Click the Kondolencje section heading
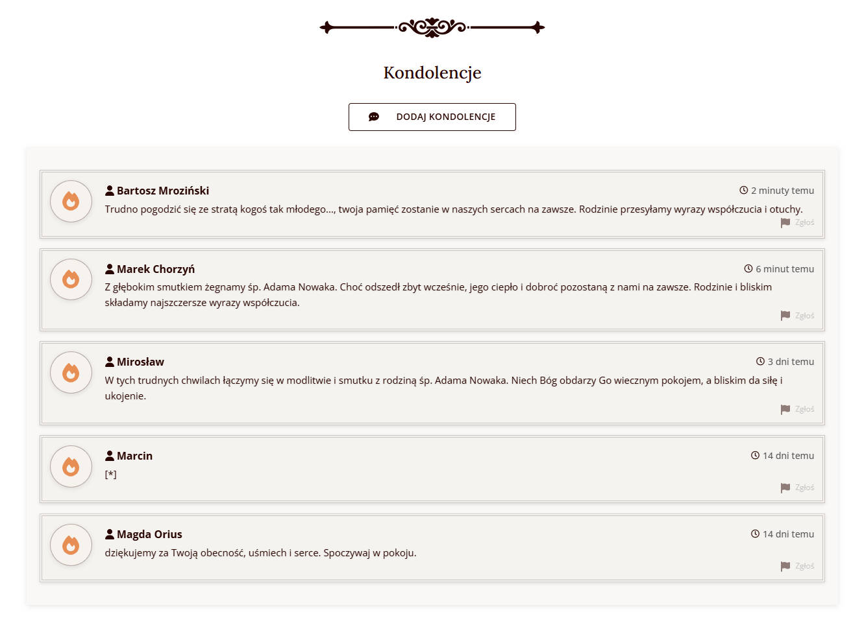The width and height of the screenshot is (864, 636). pos(432,73)
